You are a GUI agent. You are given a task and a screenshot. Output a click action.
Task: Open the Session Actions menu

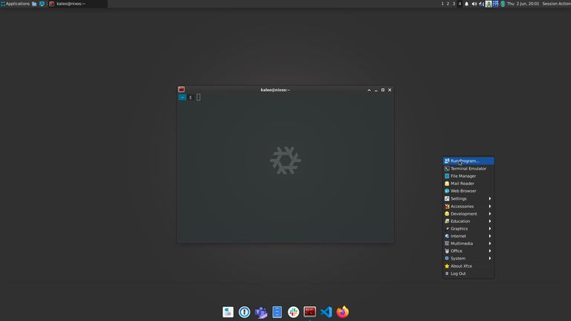pos(556,4)
